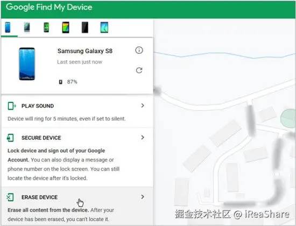Image resolution: width=296 pixels, height=226 pixels.
Task: Select the green phone device tab
Action: point(46,27)
